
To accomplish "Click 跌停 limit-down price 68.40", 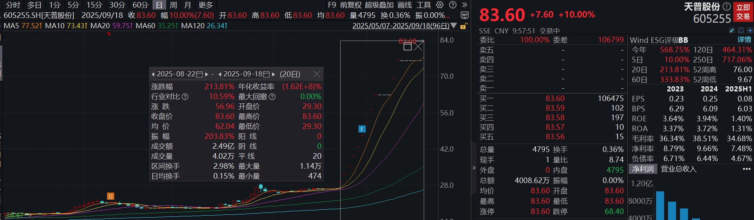I will tap(614, 211).
